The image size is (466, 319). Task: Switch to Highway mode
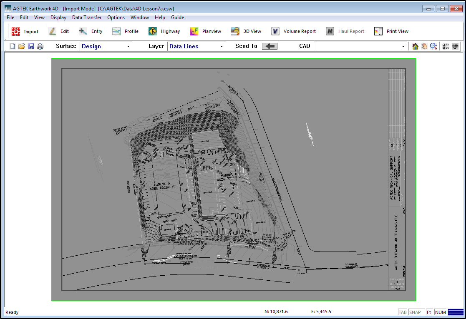[x=164, y=32]
